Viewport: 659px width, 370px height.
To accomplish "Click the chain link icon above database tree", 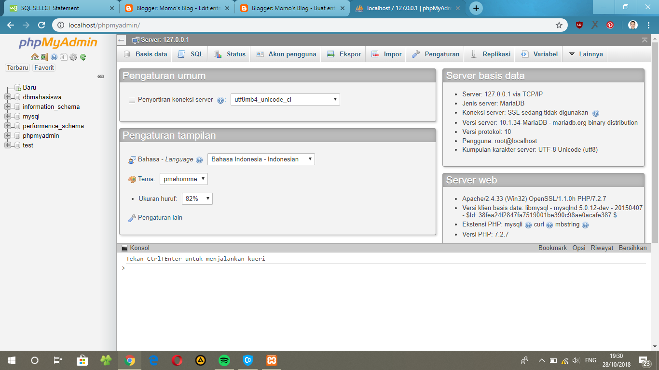I will click(100, 76).
